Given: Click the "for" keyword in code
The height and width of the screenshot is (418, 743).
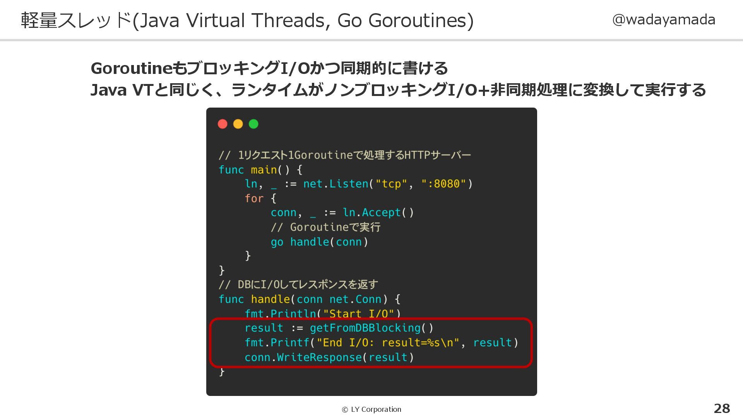Looking at the screenshot, I should coord(254,199).
